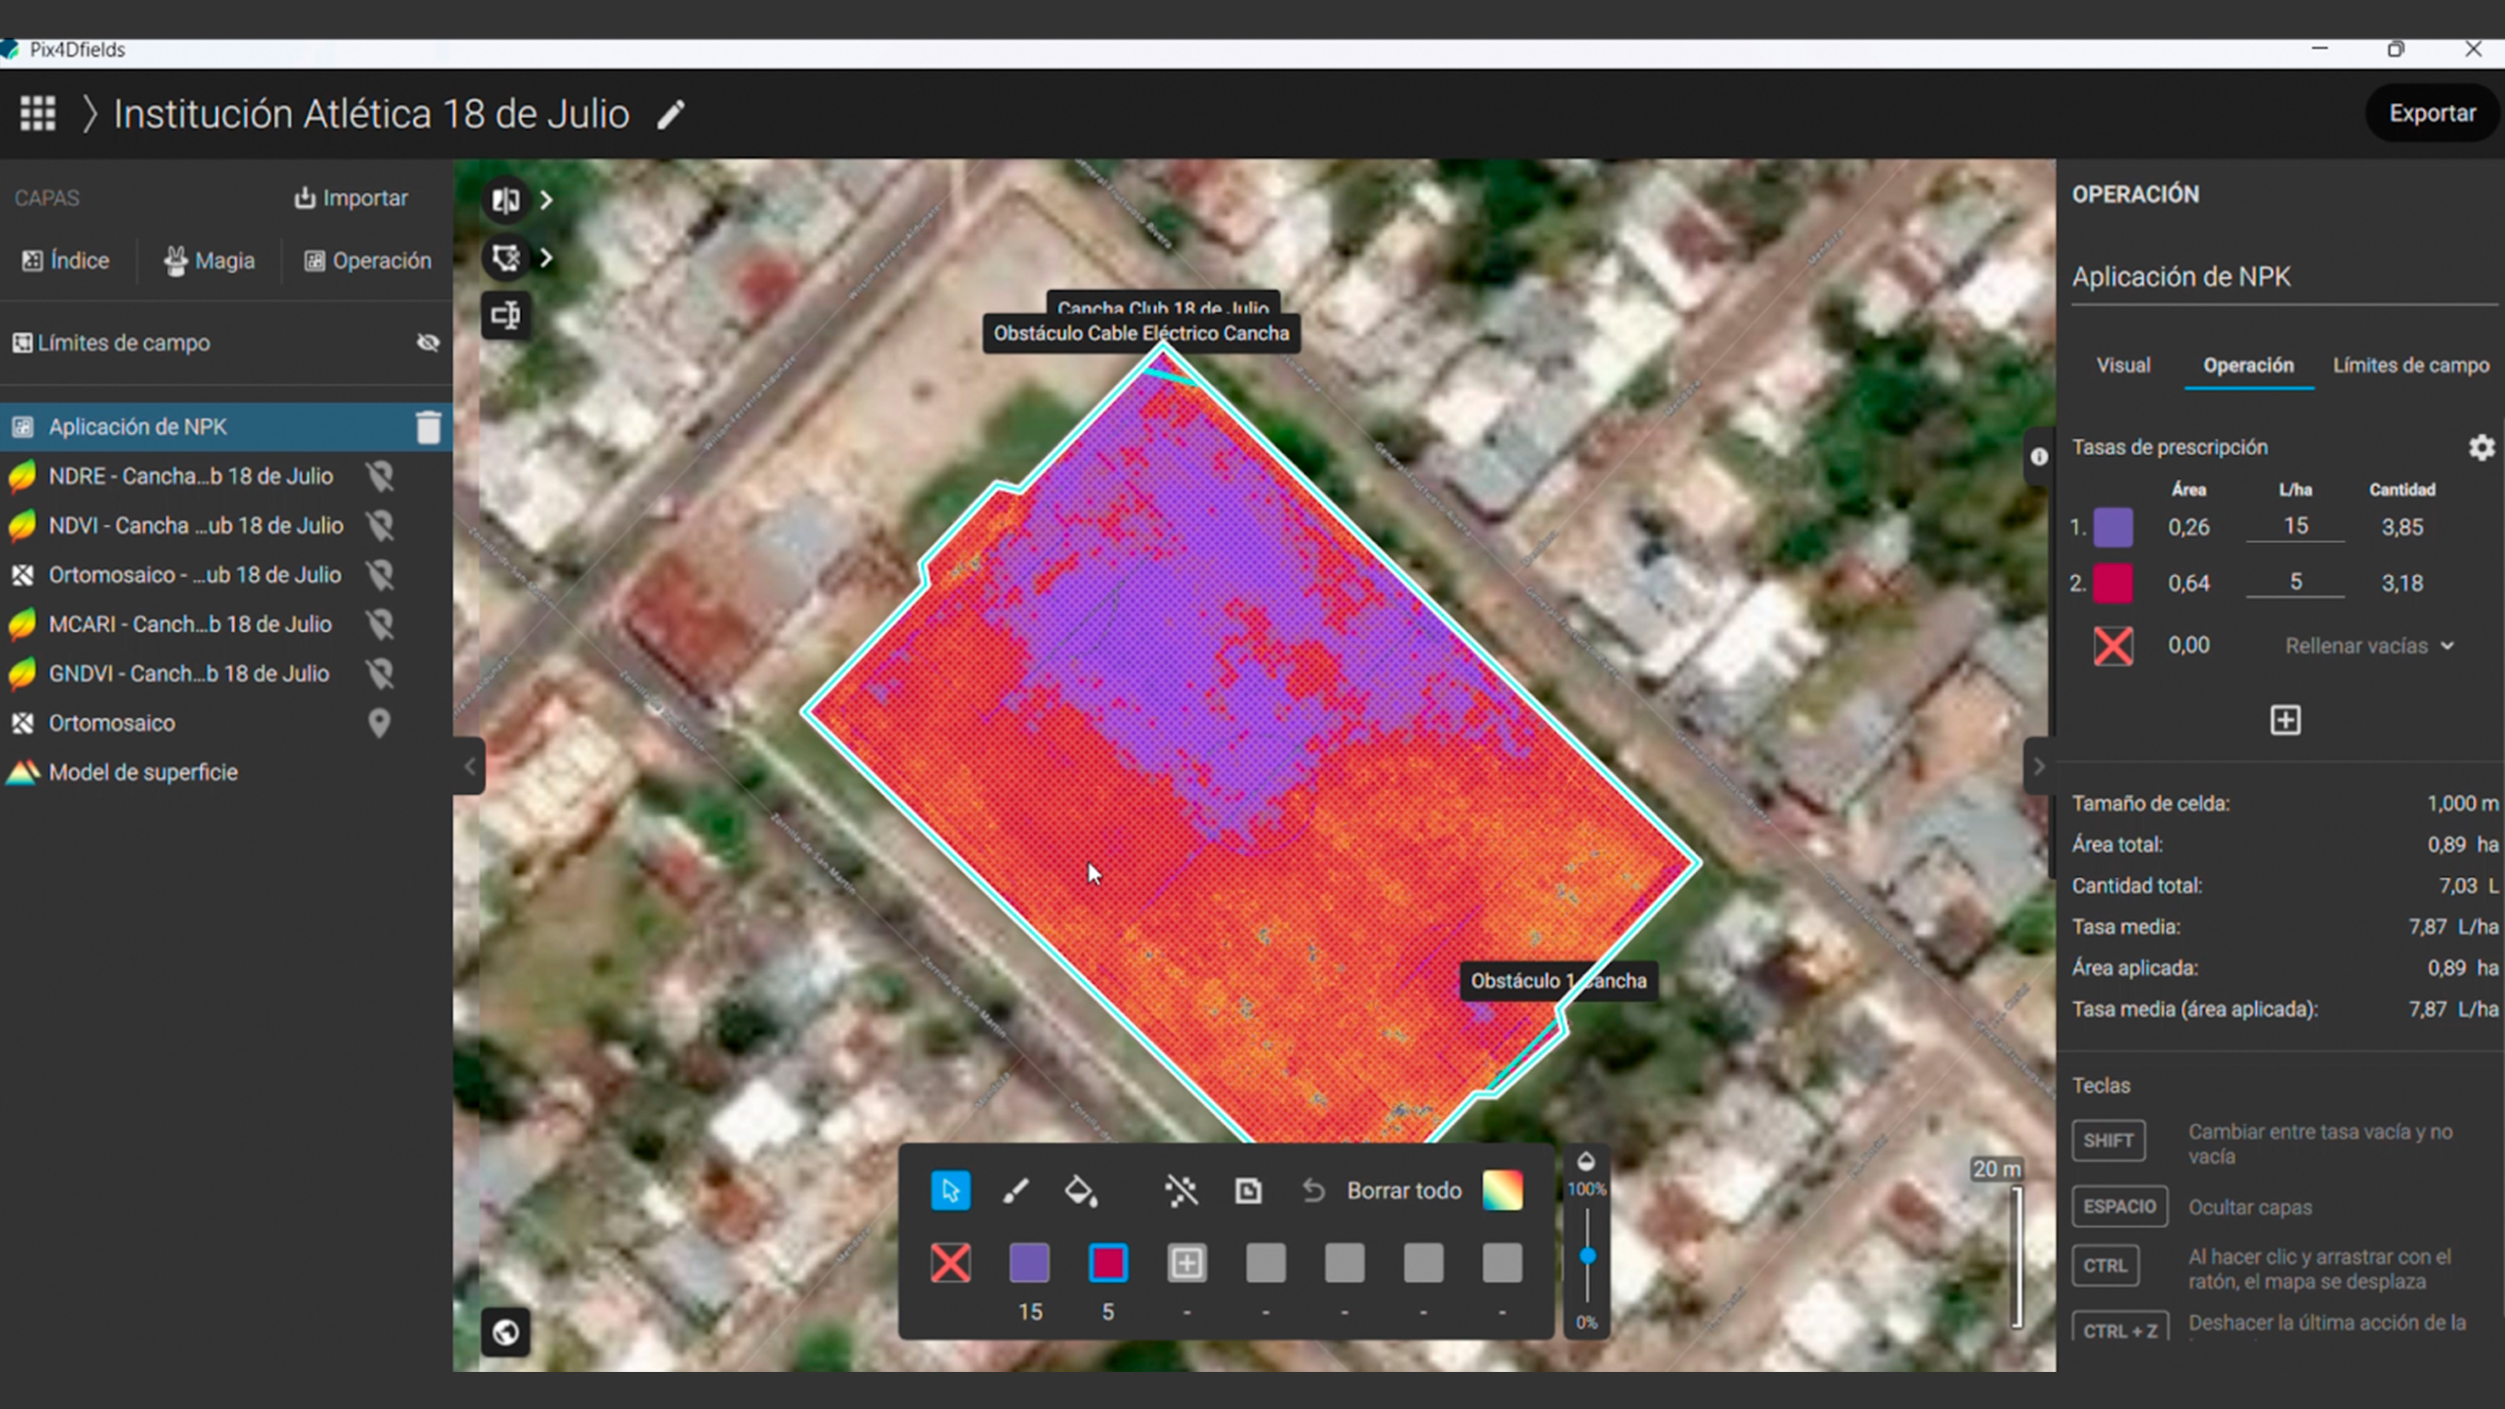Switch to the Visual tab

point(2123,366)
